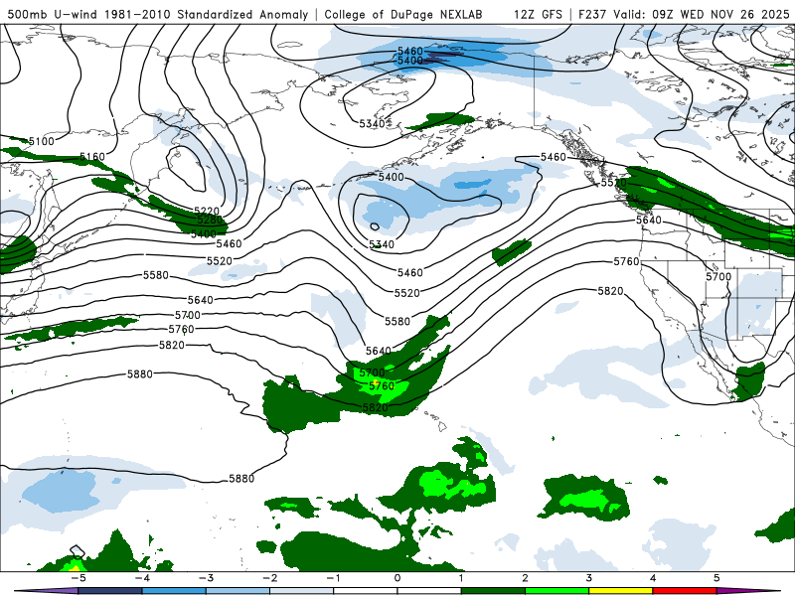Click the 5 value on color scale
This screenshot has width=795, height=596.
click(x=716, y=578)
